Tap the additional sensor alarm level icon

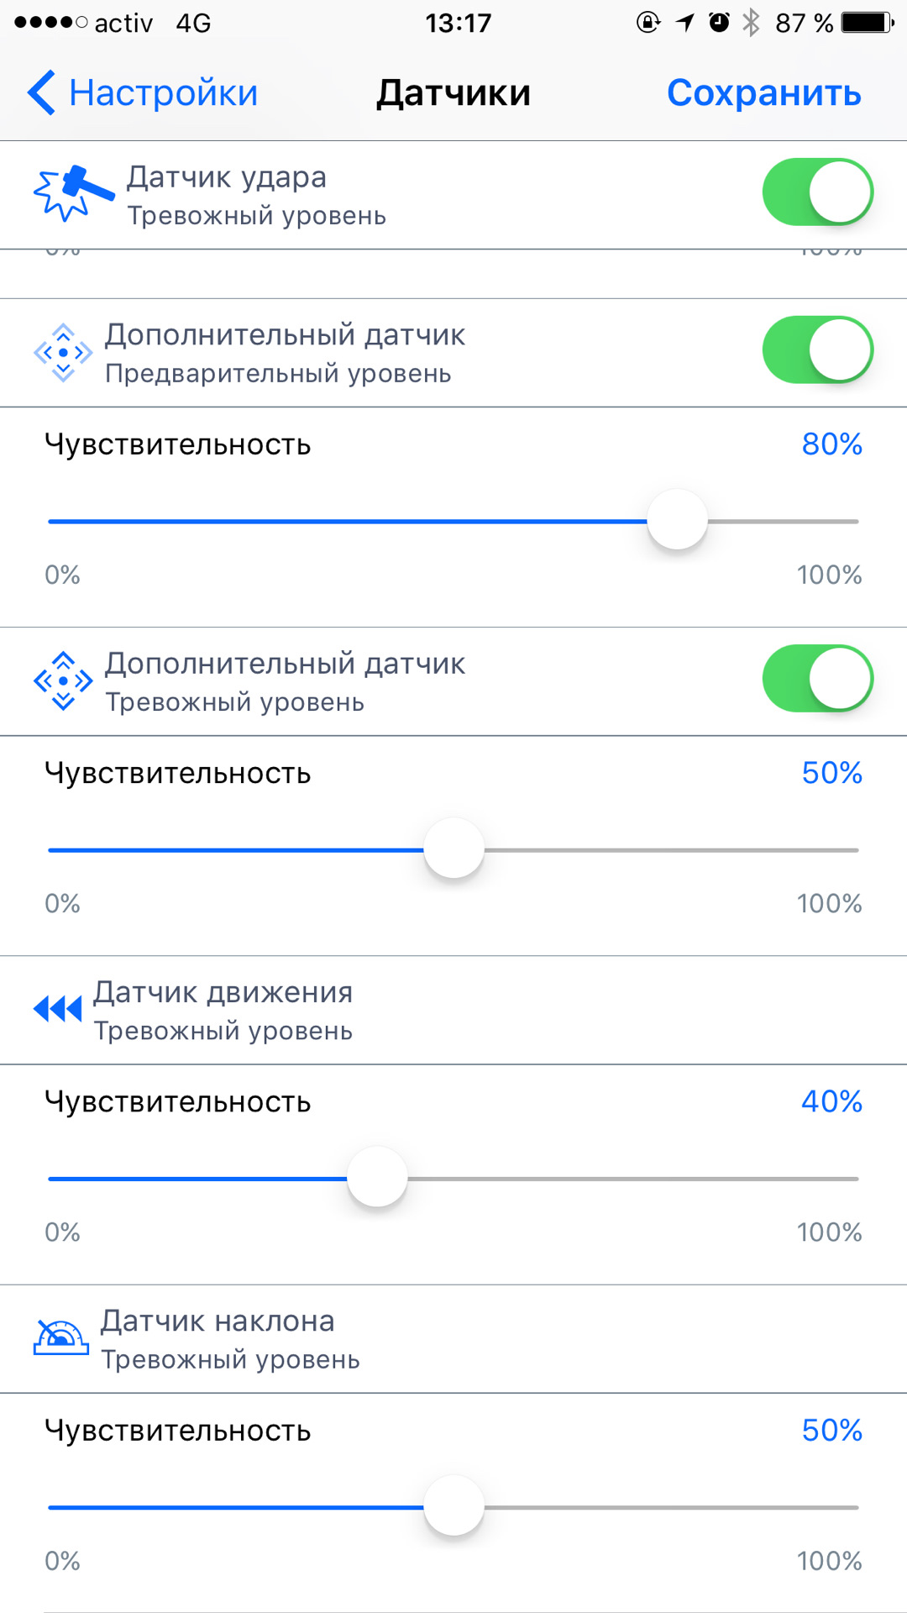(x=63, y=680)
